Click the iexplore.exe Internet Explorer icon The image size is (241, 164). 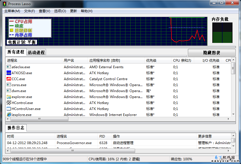9,115
